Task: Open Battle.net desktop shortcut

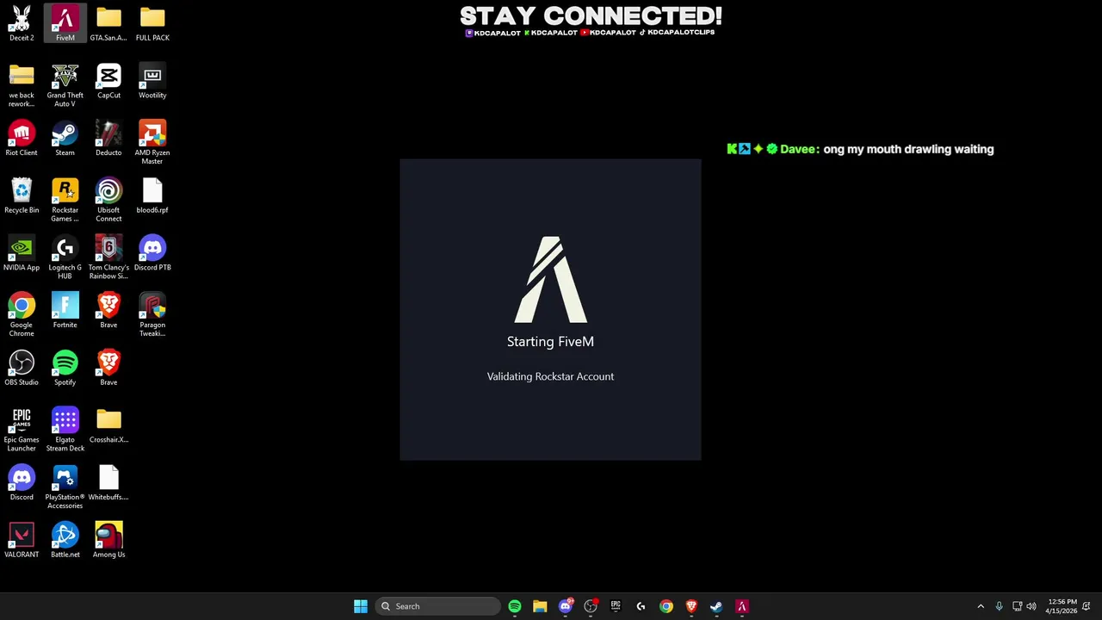Action: coord(65,541)
